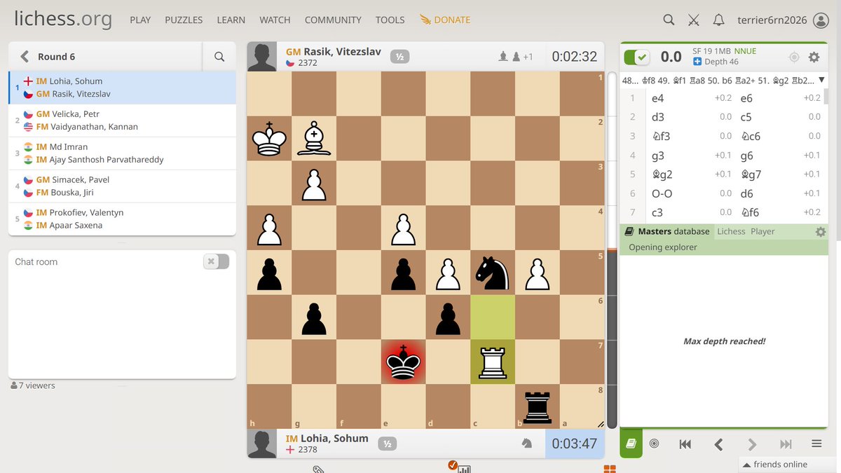
Task: Toggle the chat room switch
Action: click(216, 261)
